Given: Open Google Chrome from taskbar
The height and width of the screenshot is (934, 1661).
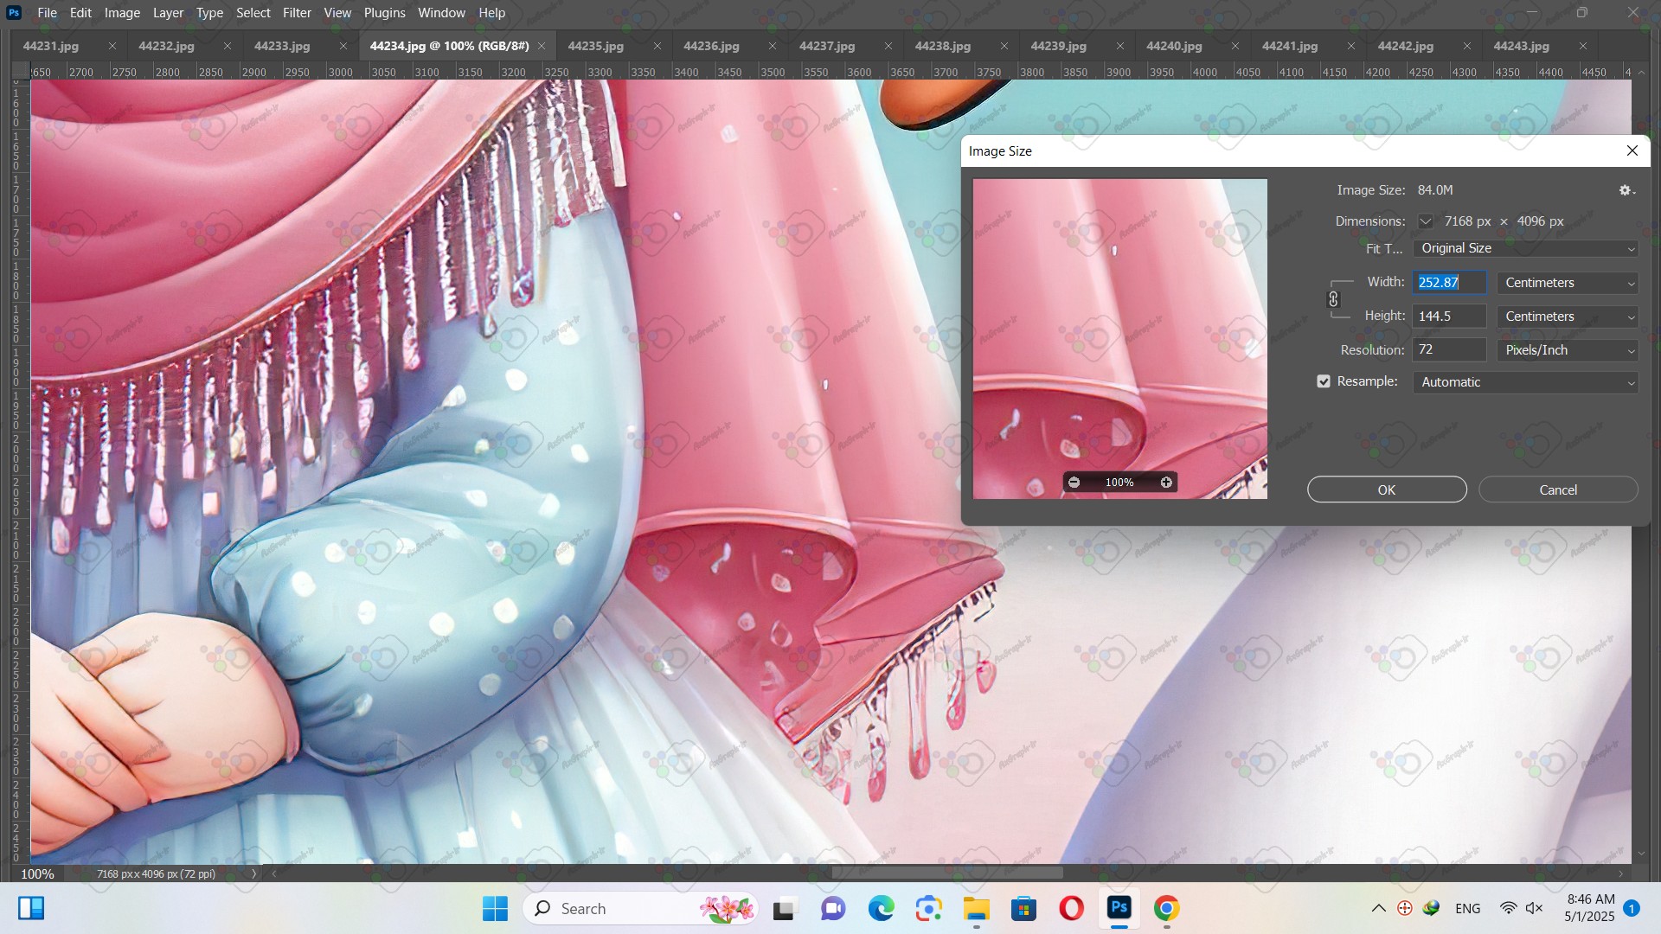Looking at the screenshot, I should tap(1166, 908).
